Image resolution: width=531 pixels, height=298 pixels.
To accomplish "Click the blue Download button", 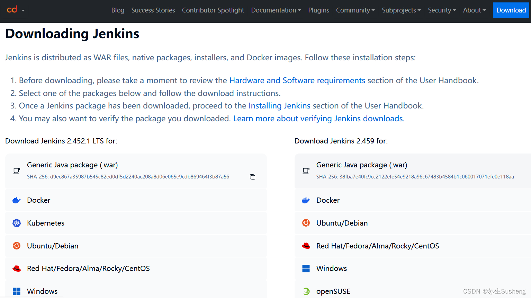I will coord(511,10).
